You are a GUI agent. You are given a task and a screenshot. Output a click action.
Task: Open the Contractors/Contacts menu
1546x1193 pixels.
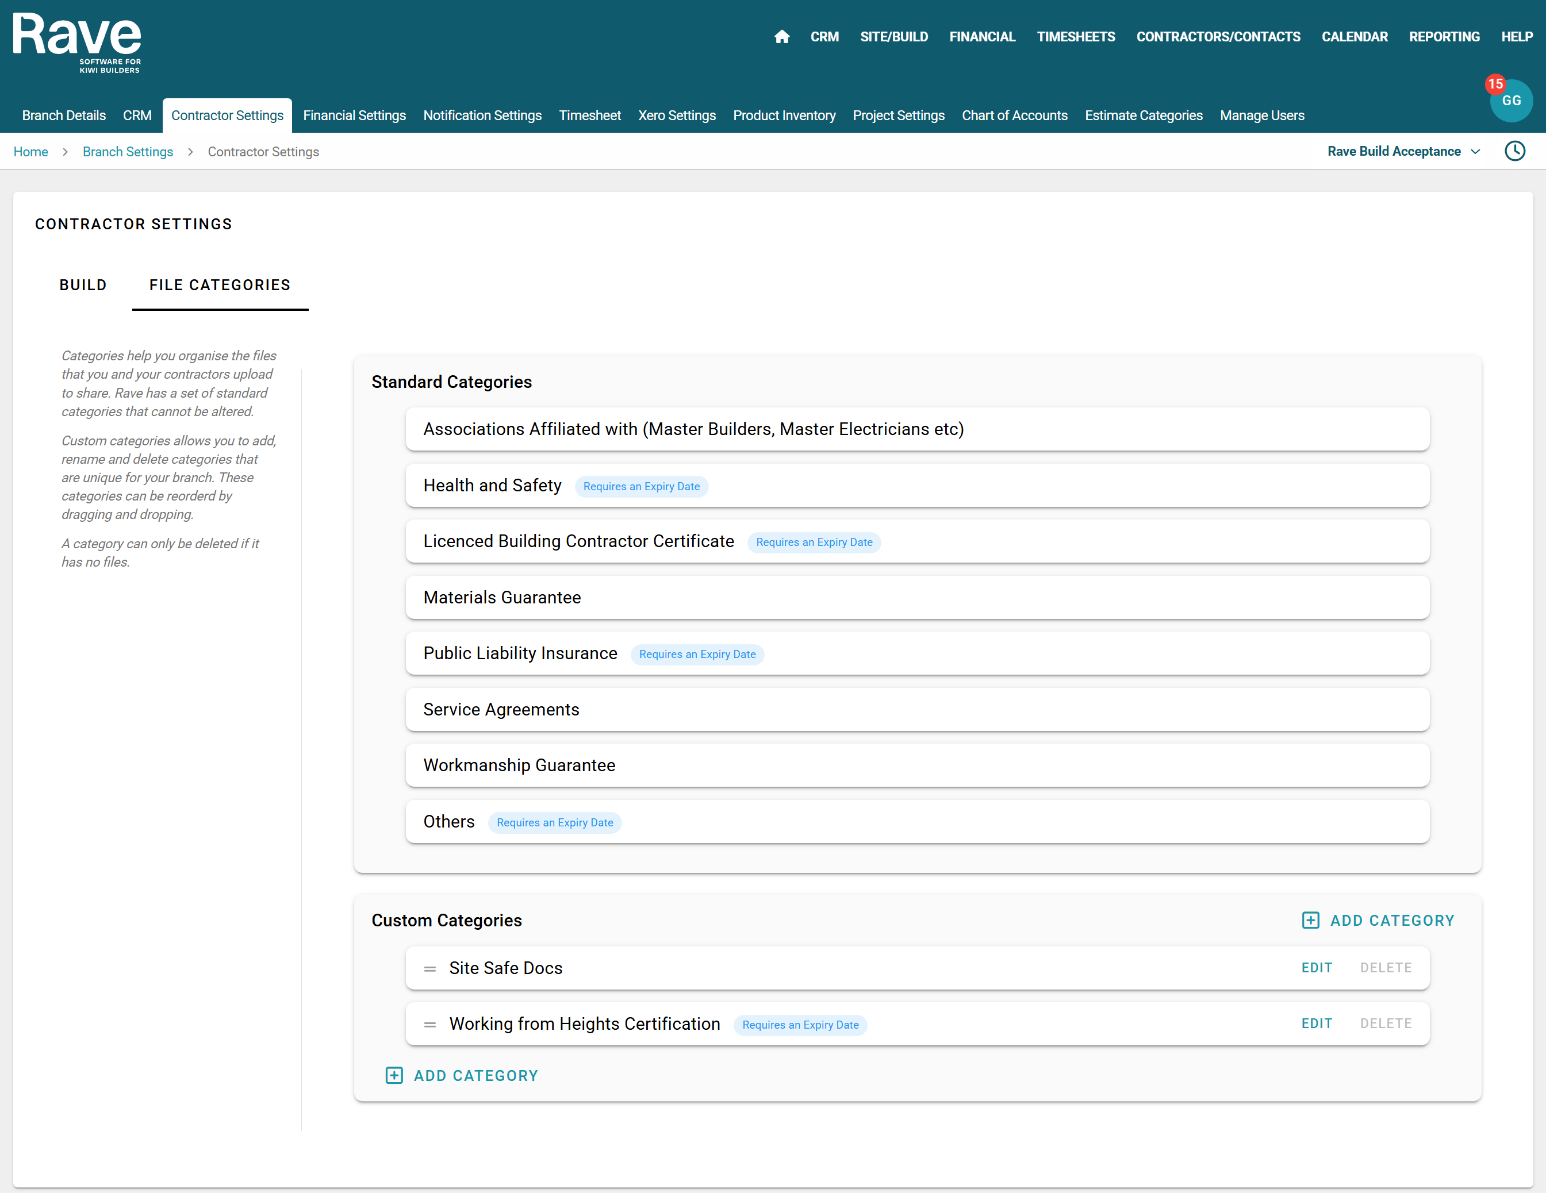tap(1218, 37)
